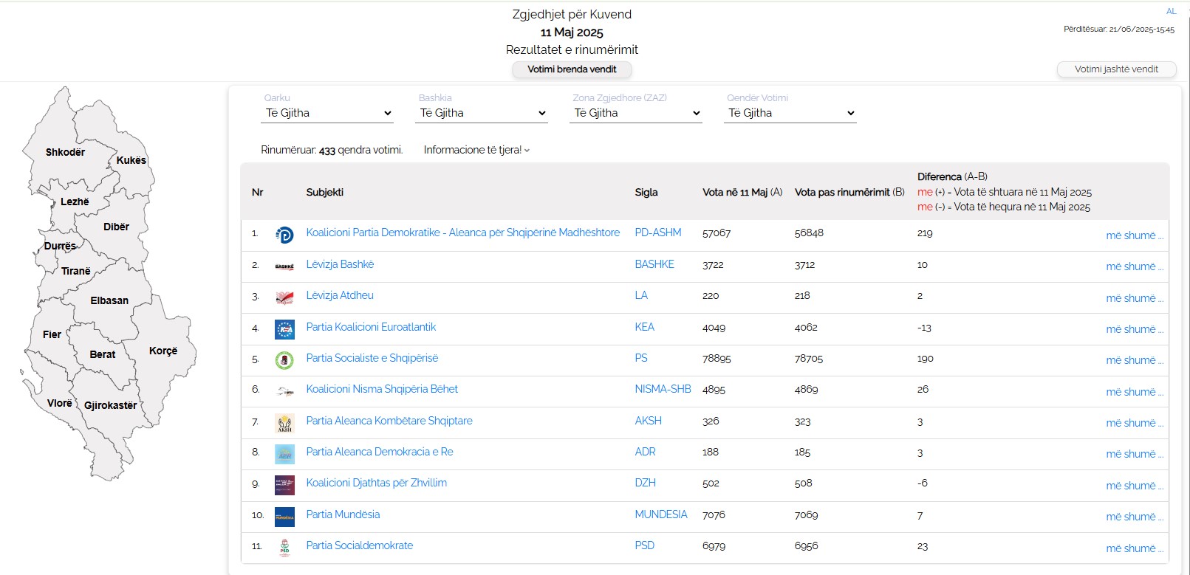Switch to Votimi jashtë vendit tab
The image size is (1190, 575).
[1116, 69]
